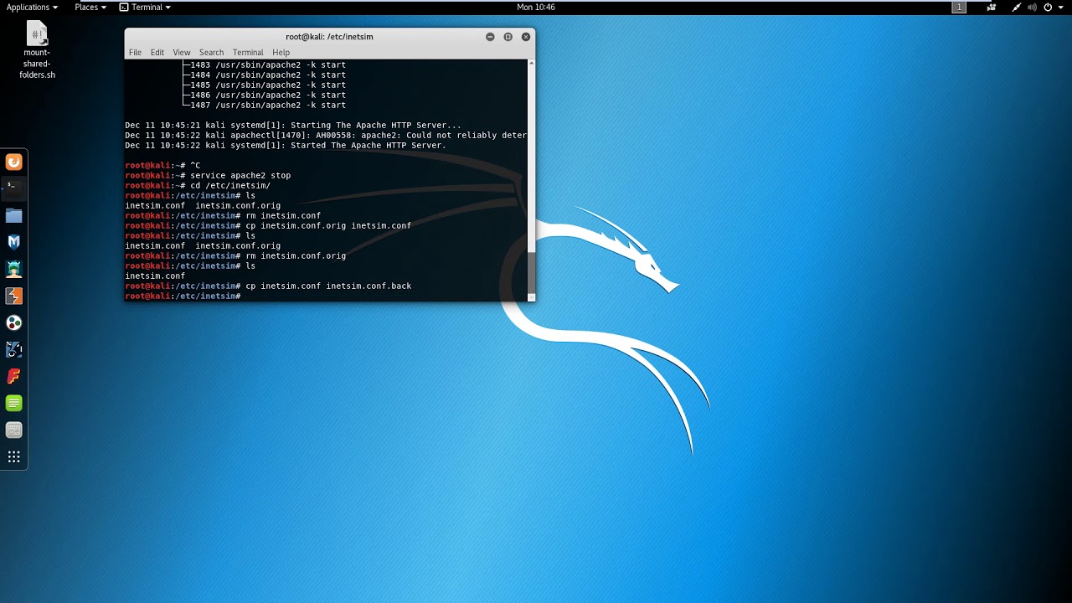Click the network connection tray icon

coord(1017,7)
